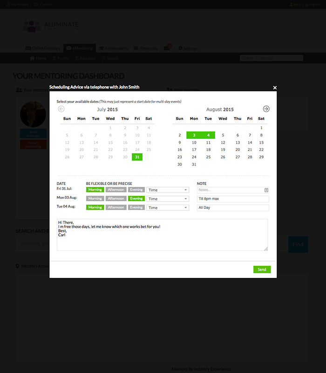Select August 27 in the calendar
This screenshot has height=373, width=326.
pos(238,157)
